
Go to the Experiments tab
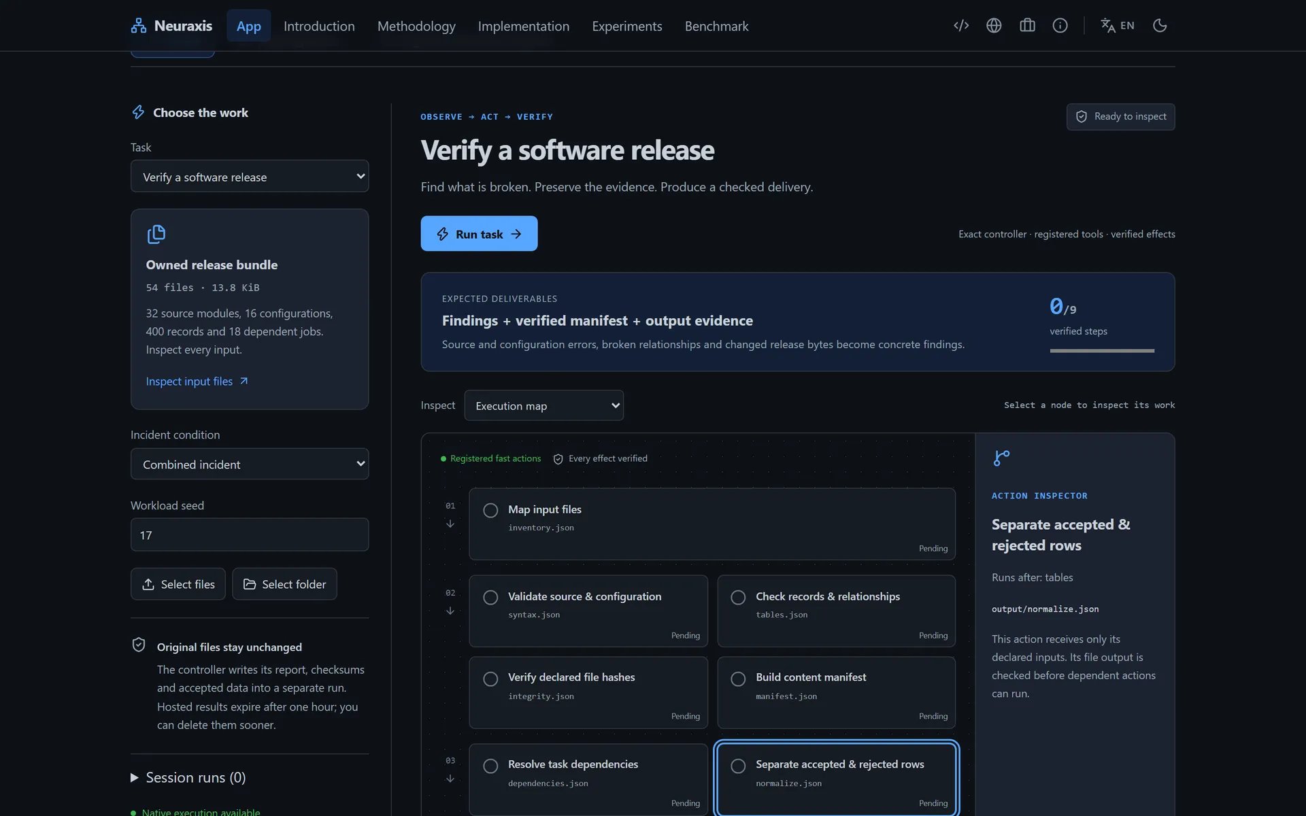tap(627, 26)
